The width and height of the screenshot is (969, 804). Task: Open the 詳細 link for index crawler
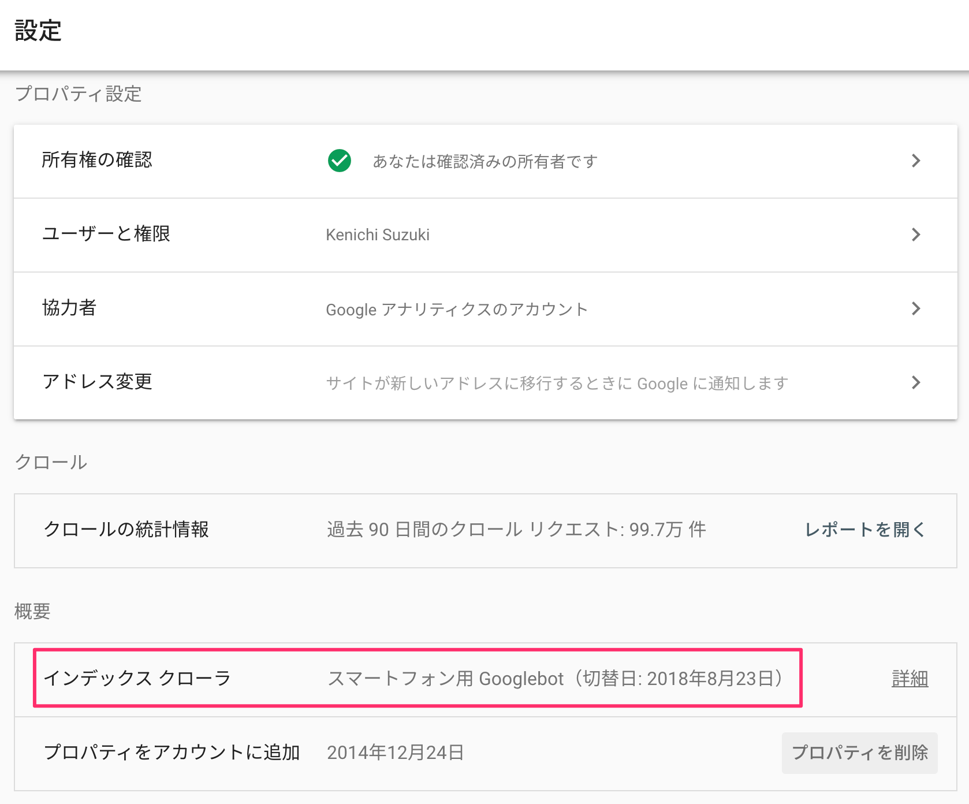point(910,679)
